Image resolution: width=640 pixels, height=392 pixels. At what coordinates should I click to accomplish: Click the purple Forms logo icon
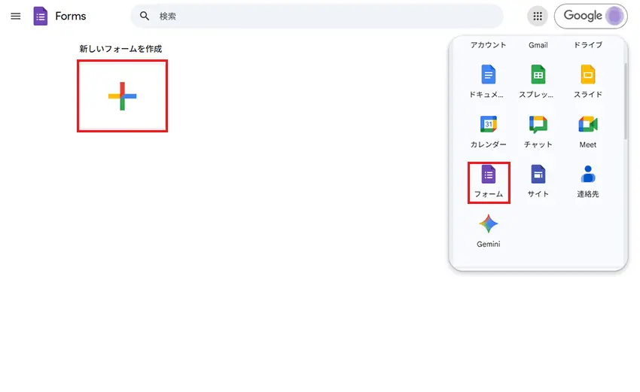coord(41,16)
